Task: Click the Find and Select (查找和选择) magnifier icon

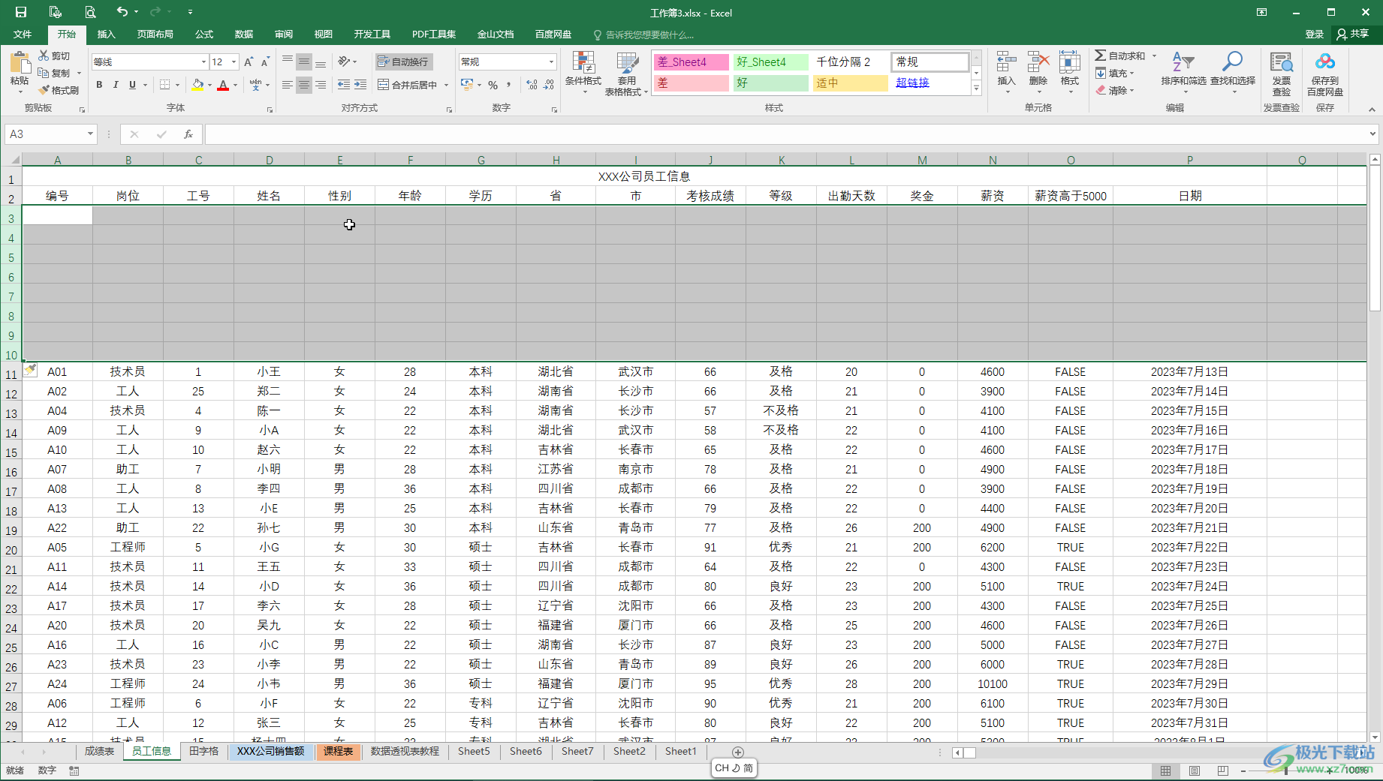Action: coord(1232,62)
